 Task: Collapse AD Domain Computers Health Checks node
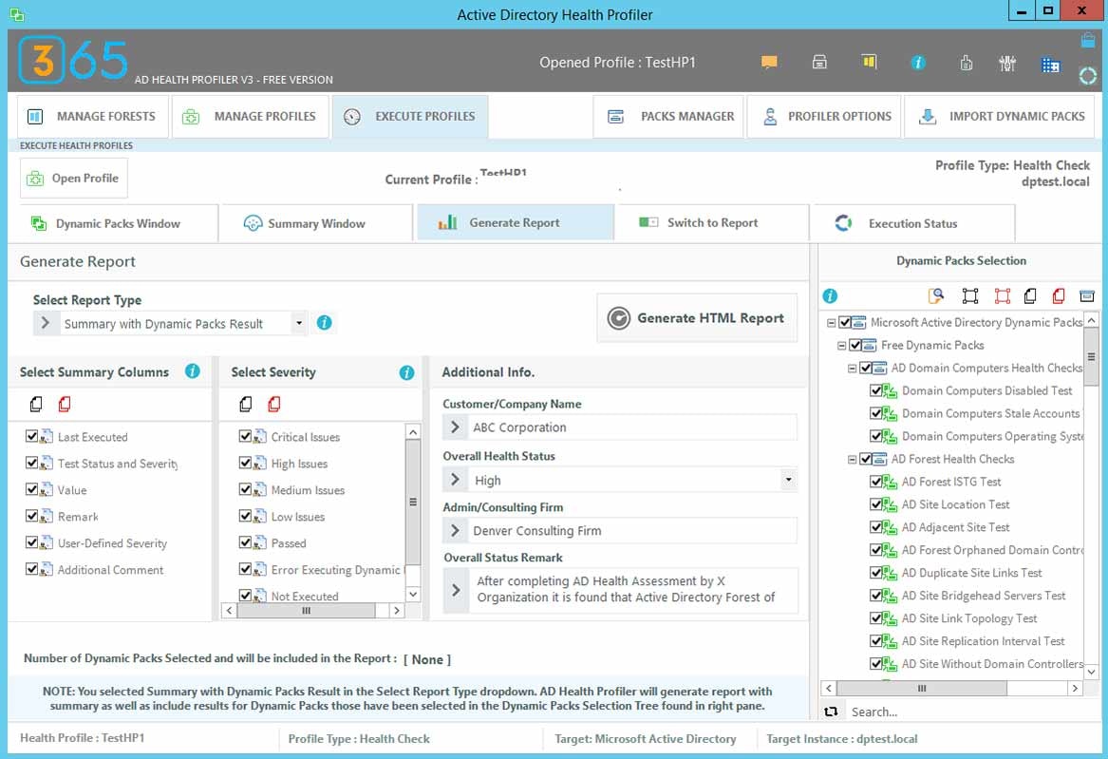pyautogui.click(x=853, y=369)
